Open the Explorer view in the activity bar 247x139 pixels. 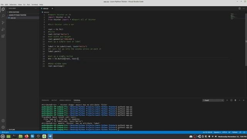point(3,9)
